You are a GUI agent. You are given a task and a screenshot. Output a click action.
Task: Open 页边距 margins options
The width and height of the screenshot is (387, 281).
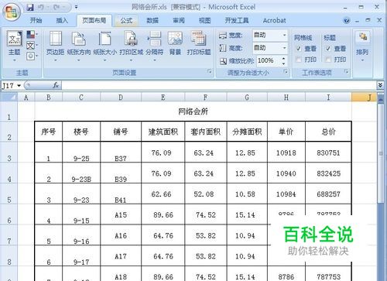tap(55, 46)
